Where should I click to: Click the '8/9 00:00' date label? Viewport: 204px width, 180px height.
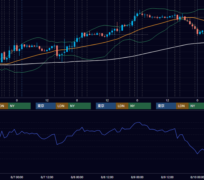tap(137, 177)
